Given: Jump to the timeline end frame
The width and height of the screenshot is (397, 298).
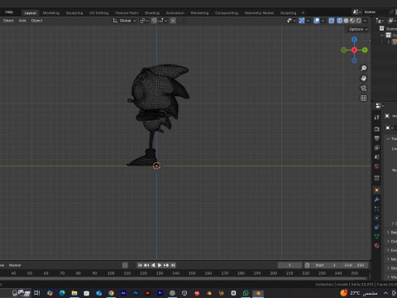Looking at the screenshot, I should coord(173,265).
